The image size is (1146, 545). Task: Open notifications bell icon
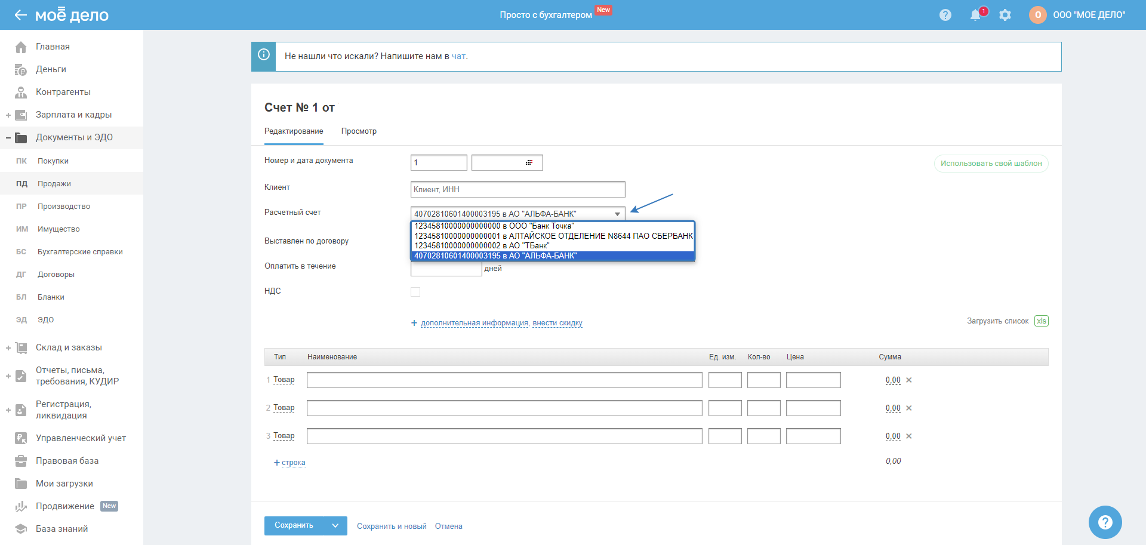click(975, 15)
